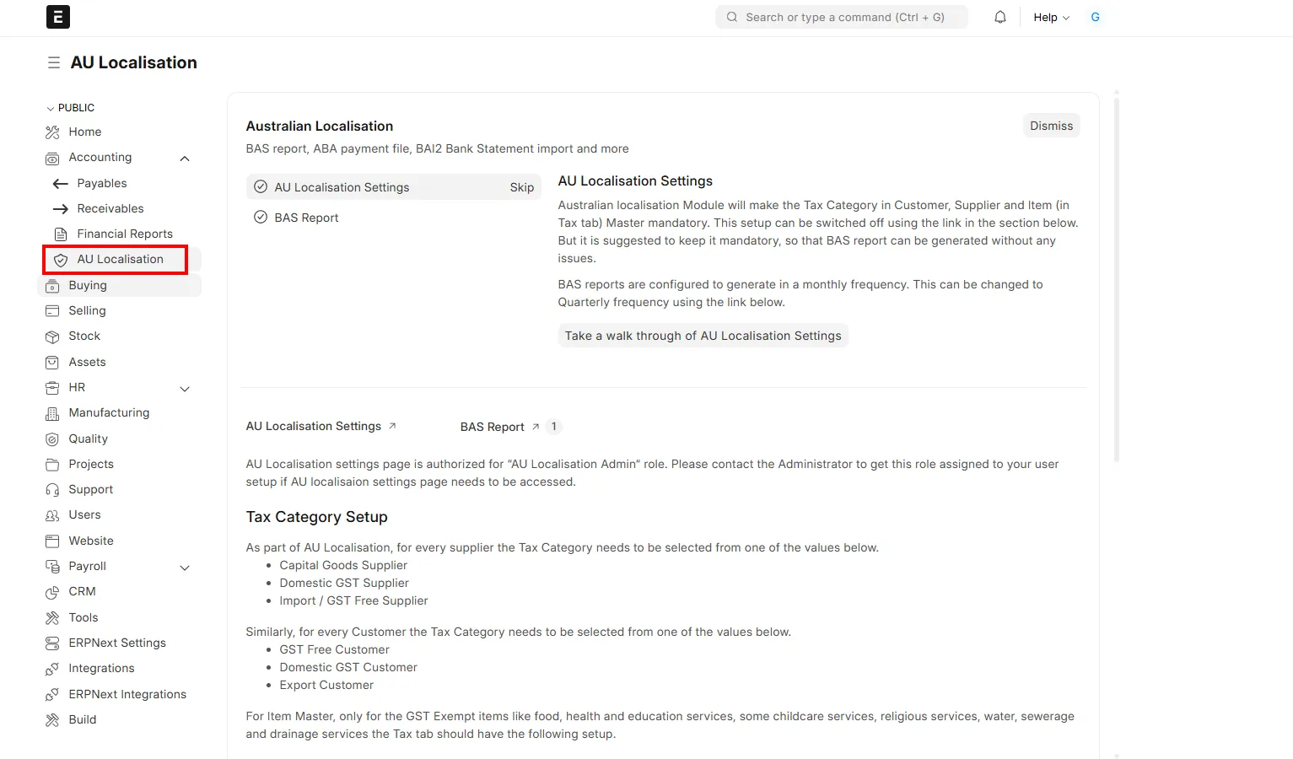This screenshot has height=759, width=1293.
Task: Click the "Australian Localisation" card heading
Action: click(x=320, y=126)
